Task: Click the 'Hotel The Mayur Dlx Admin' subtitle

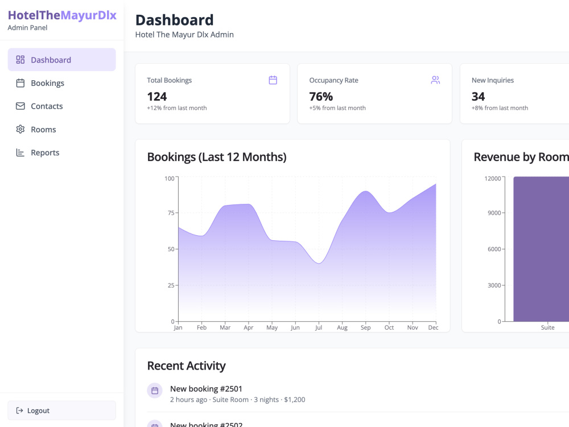Action: (x=184, y=35)
